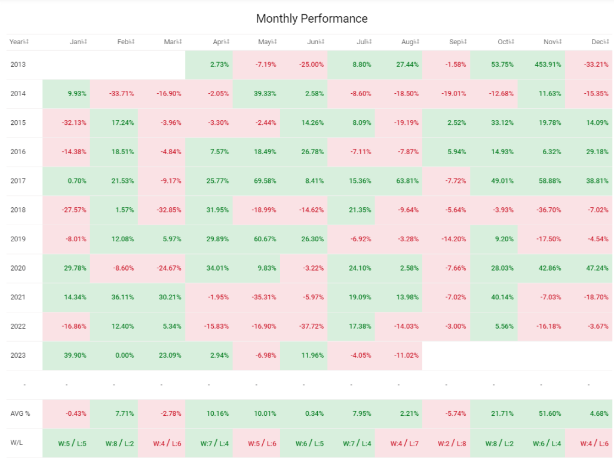Screen dimensions: 614x460
Task: Sort the Jun column
Action: [321, 42]
